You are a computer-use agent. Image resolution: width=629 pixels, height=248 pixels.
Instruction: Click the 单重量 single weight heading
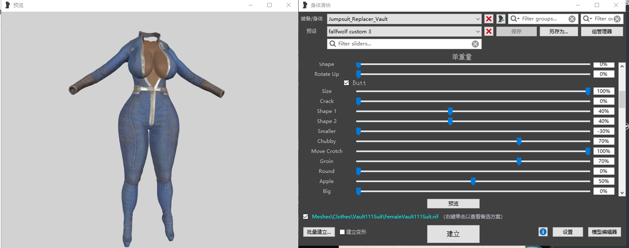462,57
